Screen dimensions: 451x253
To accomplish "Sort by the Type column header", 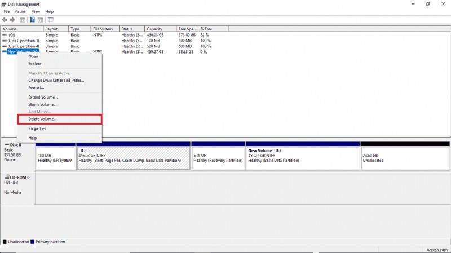I will pos(79,29).
